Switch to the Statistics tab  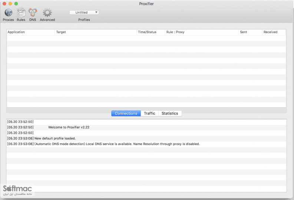coord(170,113)
